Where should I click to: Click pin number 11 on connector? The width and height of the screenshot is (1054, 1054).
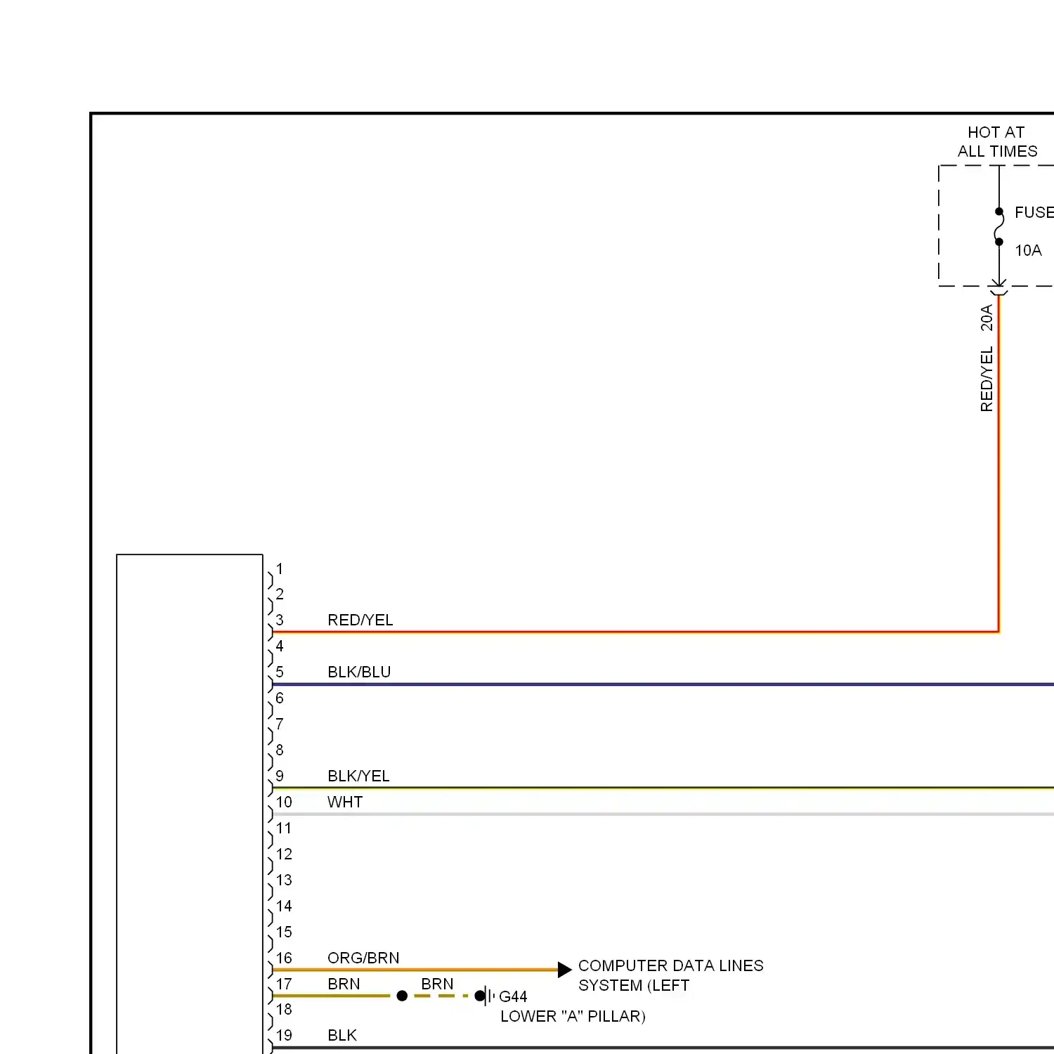tap(284, 828)
